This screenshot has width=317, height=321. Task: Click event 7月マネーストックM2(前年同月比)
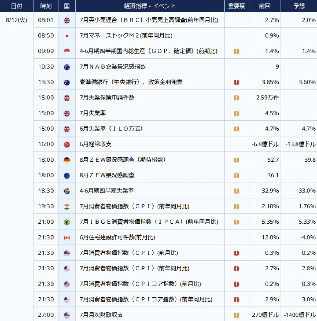[x=126, y=35]
